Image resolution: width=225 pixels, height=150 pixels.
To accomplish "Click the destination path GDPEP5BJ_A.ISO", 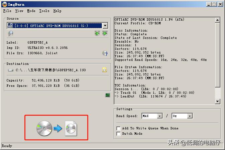I will tap(51, 70).
